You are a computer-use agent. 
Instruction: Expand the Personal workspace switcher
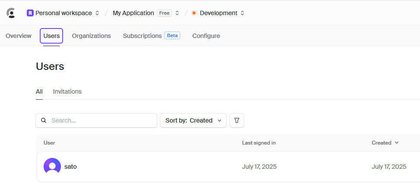[x=97, y=13]
